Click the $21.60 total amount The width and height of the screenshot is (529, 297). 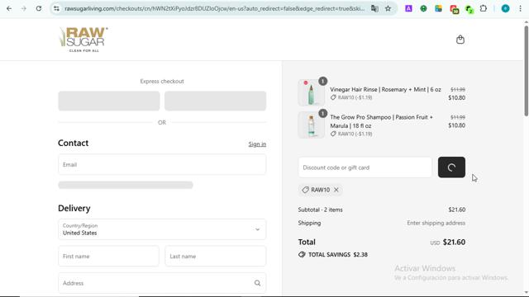coord(454,242)
